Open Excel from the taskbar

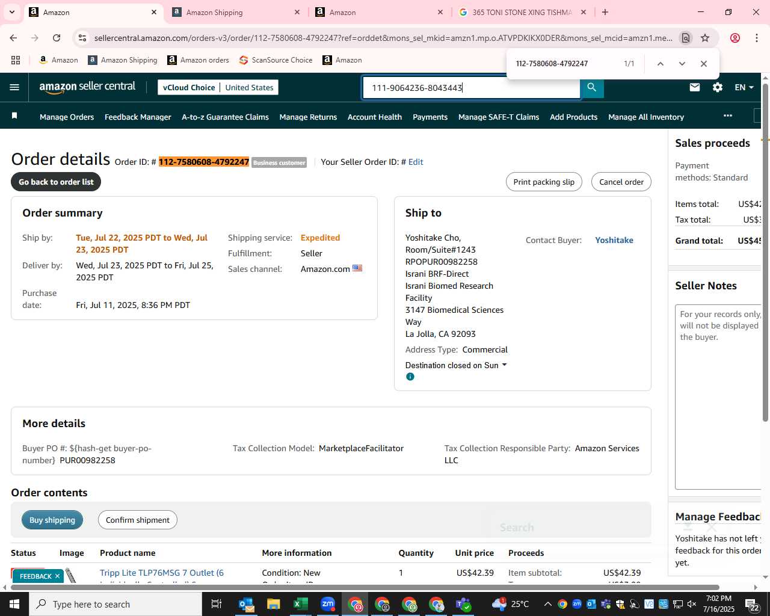(x=300, y=604)
